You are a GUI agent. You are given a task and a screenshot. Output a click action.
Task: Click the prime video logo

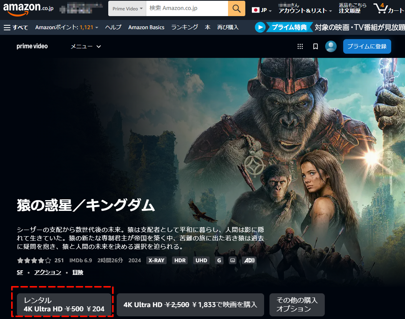(x=32, y=46)
